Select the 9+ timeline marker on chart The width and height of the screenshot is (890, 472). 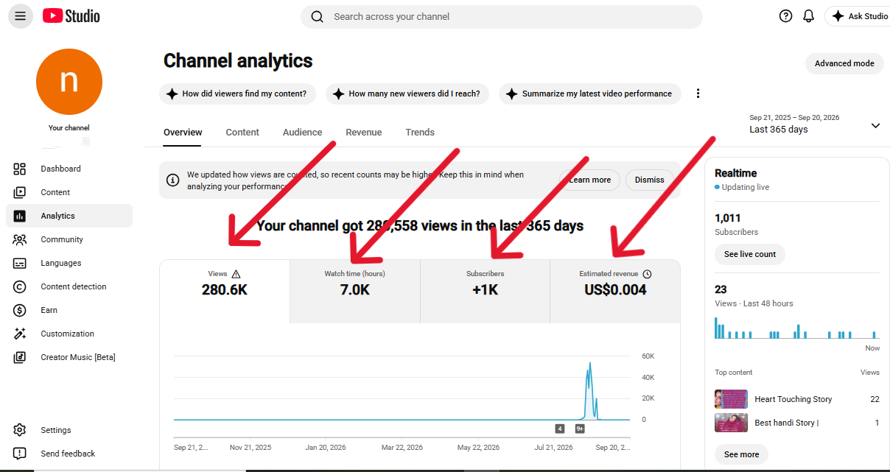(580, 429)
